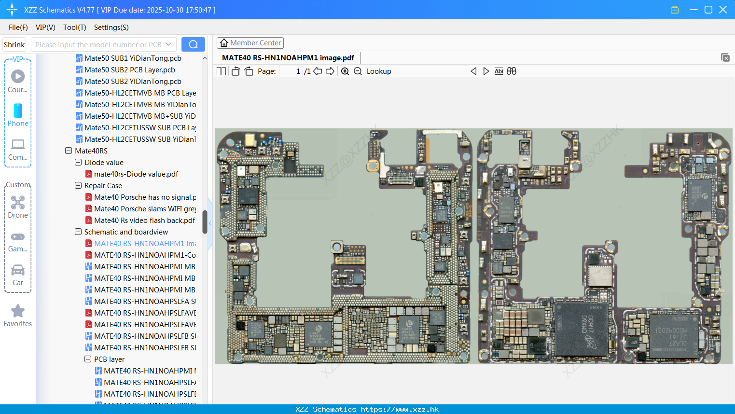Click the XZZ Schematics app logo
The width and height of the screenshot is (735, 414).
point(12,10)
